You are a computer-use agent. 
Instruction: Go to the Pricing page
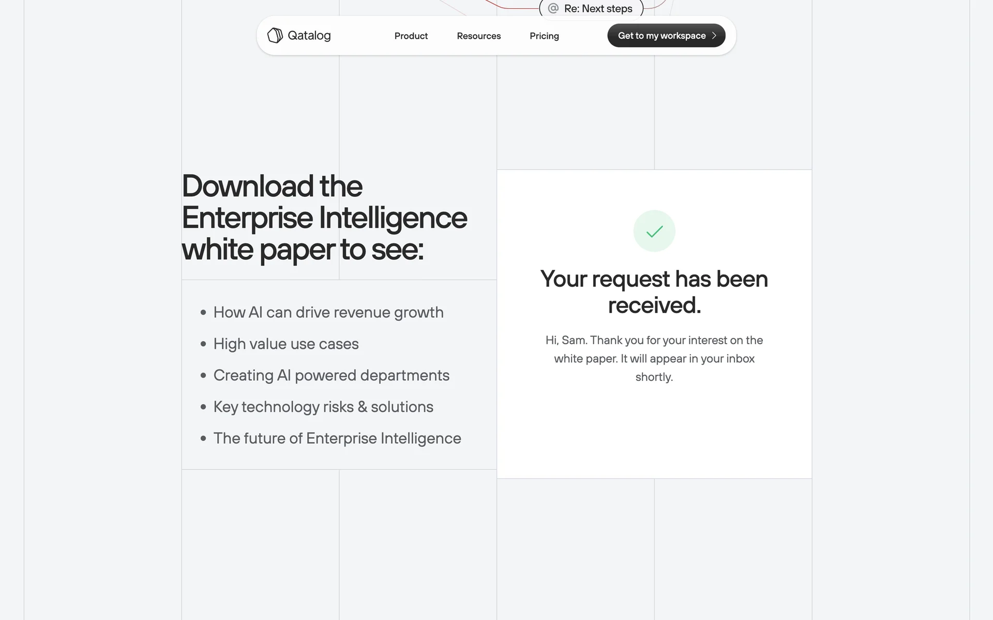click(544, 36)
